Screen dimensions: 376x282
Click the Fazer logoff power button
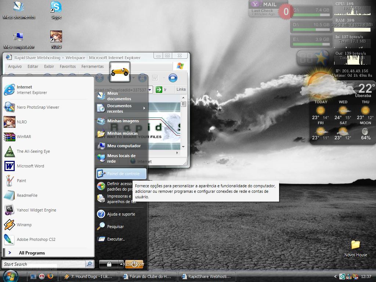pyautogui.click(x=134, y=264)
